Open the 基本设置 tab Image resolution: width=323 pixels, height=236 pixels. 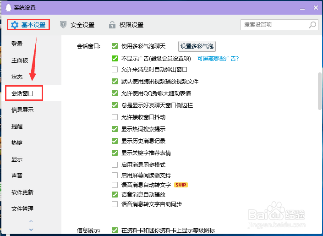[x=28, y=25]
